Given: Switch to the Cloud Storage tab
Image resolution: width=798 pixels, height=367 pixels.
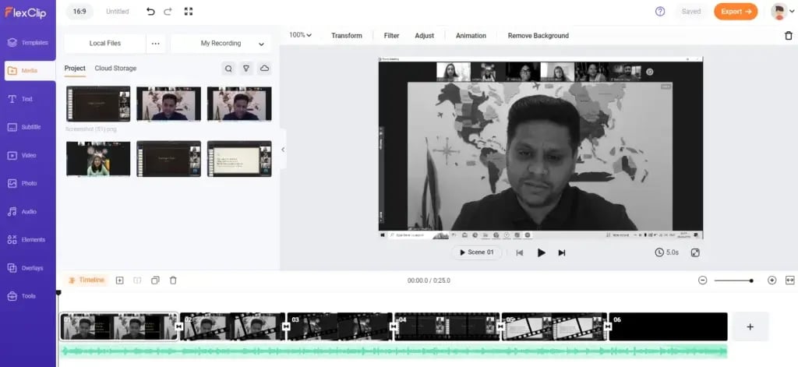Looking at the screenshot, I should click(x=115, y=69).
